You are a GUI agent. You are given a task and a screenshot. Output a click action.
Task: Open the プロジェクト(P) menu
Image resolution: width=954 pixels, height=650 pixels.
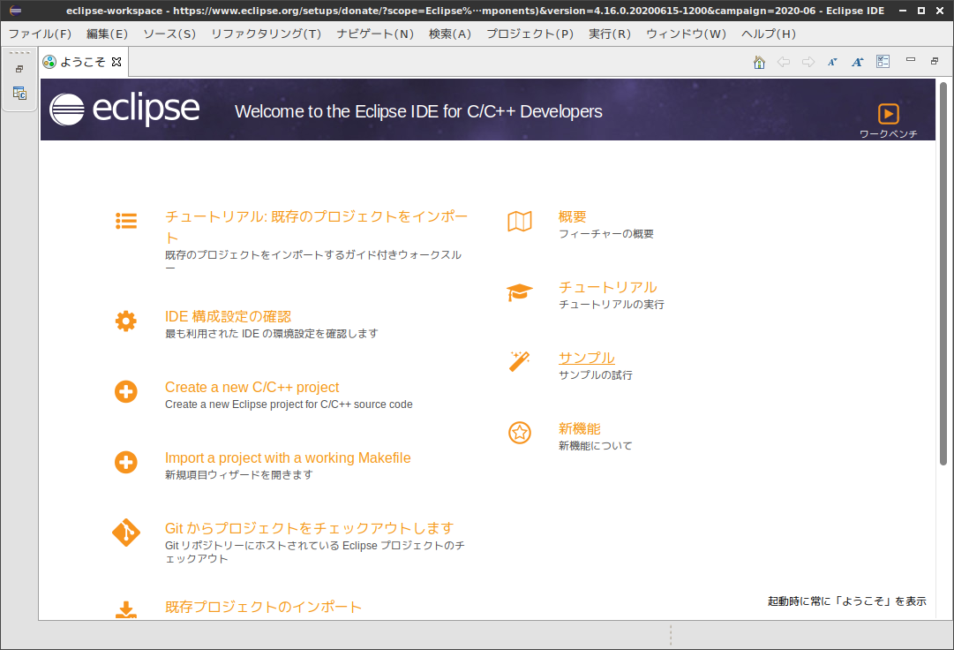pyautogui.click(x=530, y=34)
